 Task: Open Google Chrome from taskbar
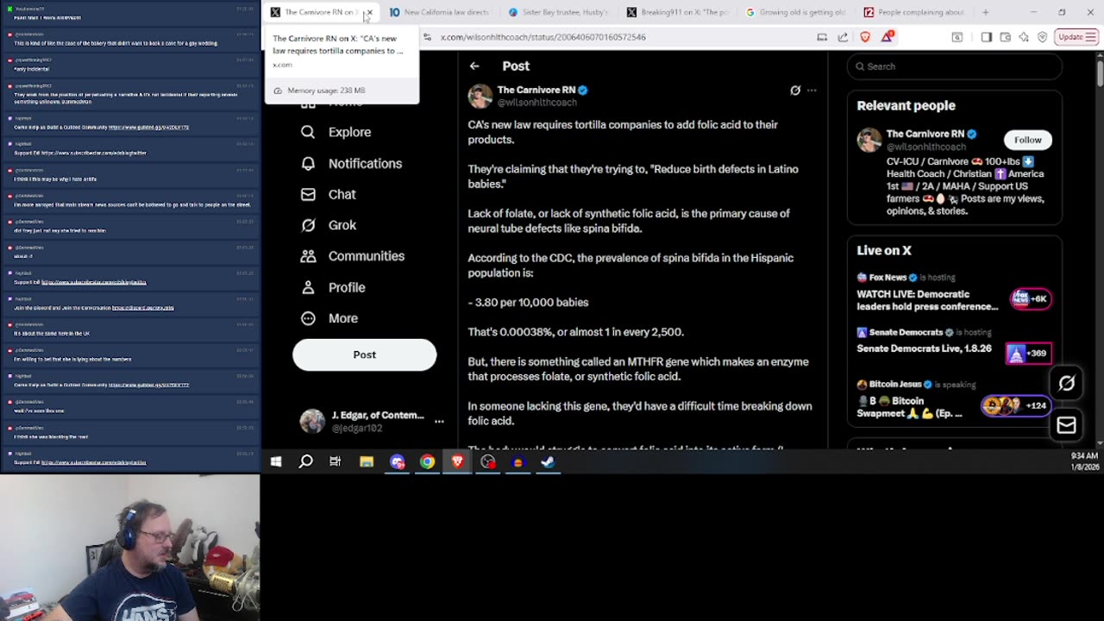[x=427, y=462]
